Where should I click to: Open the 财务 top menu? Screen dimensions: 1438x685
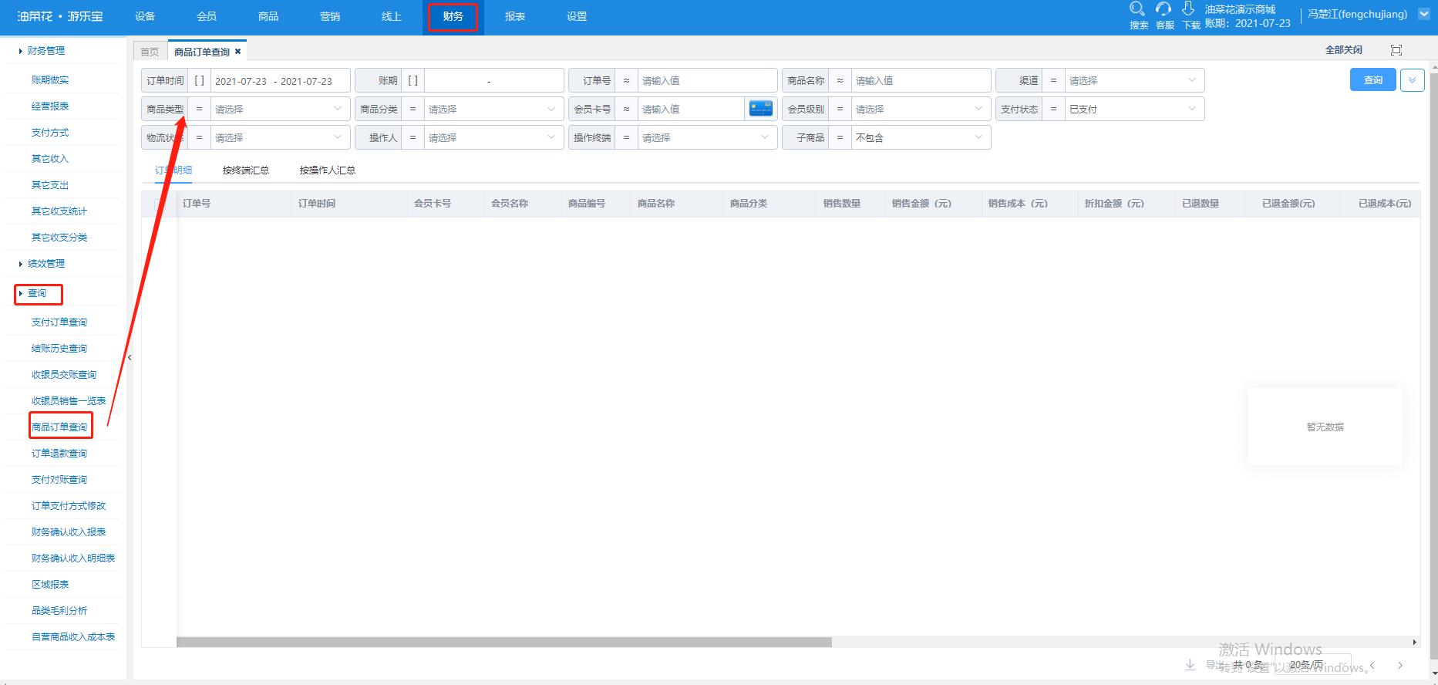(453, 16)
